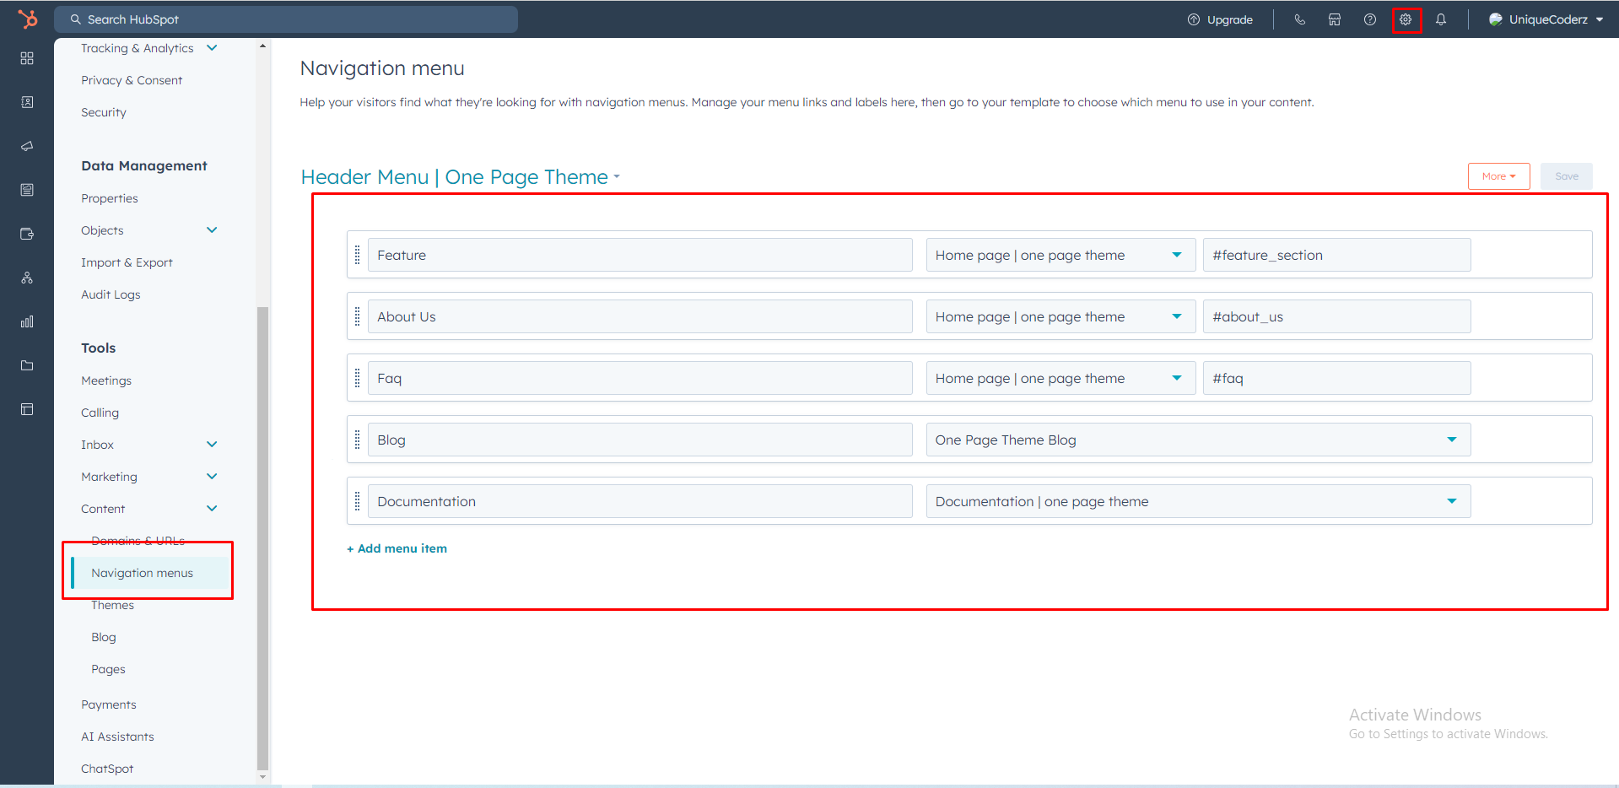Click the HubSpot sprocket logo
This screenshot has width=1619, height=788.
click(28, 19)
